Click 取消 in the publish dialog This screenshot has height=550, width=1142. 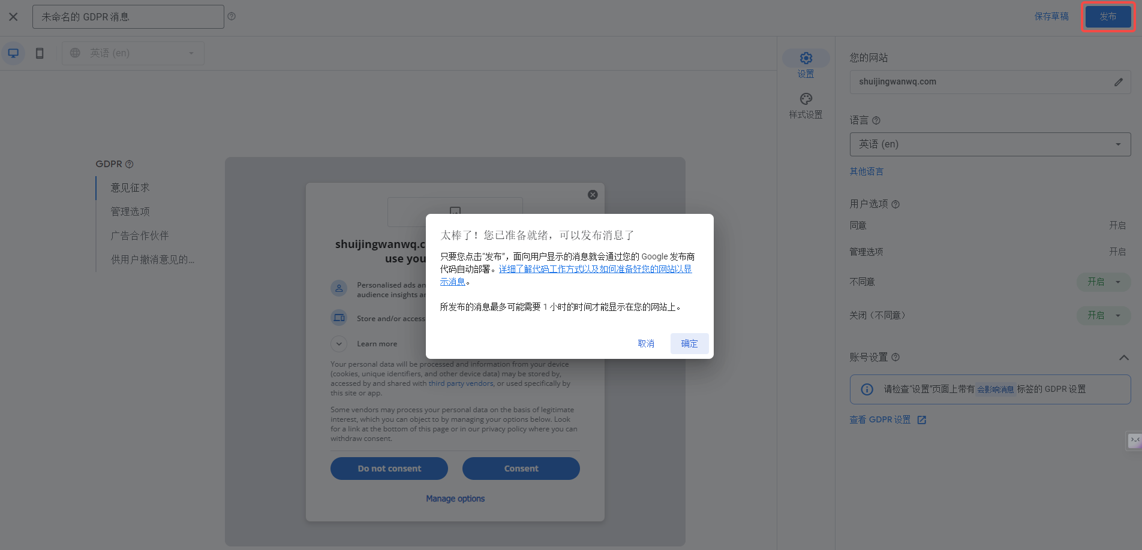[x=646, y=344]
